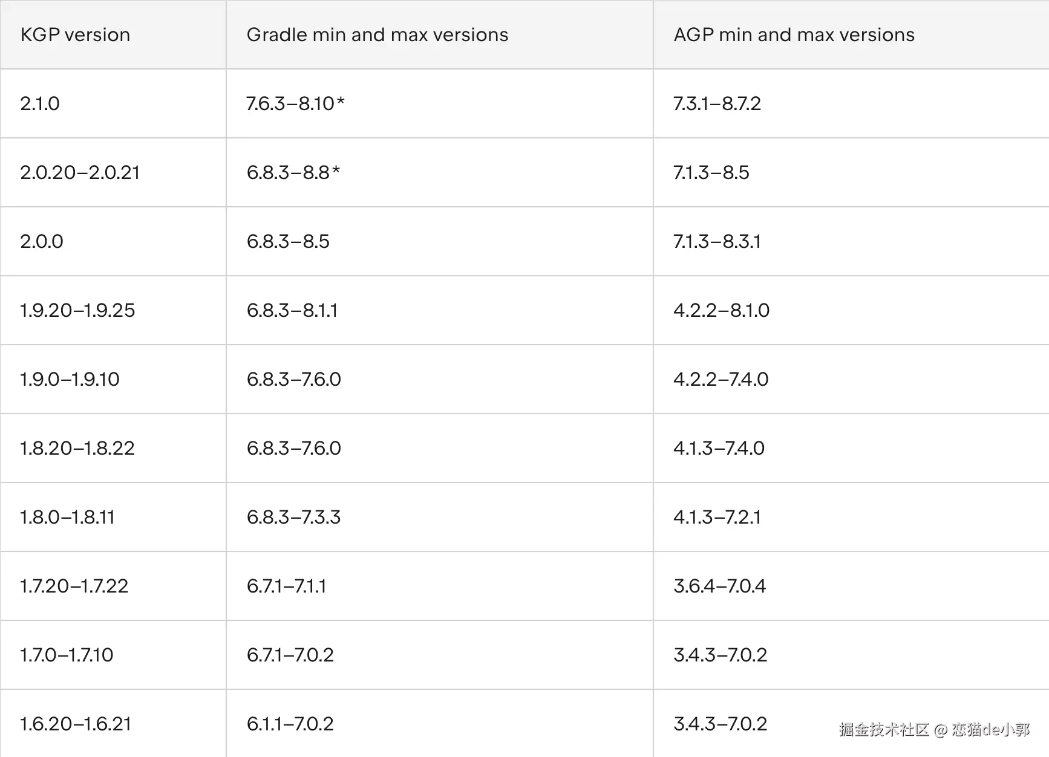Click the "Gradle min and max versions" header
1049x757 pixels.
[x=377, y=35]
